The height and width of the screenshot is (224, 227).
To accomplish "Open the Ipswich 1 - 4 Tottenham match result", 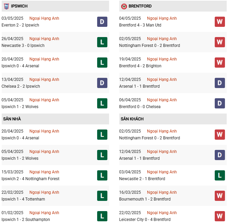I will point(23,199).
